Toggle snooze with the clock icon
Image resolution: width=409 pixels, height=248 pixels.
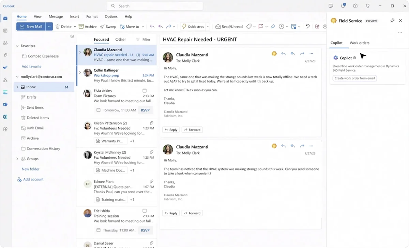(x=281, y=26)
